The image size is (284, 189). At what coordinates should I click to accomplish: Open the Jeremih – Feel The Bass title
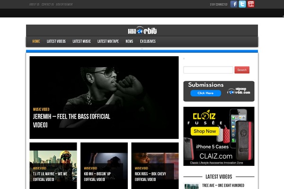[x=71, y=120]
